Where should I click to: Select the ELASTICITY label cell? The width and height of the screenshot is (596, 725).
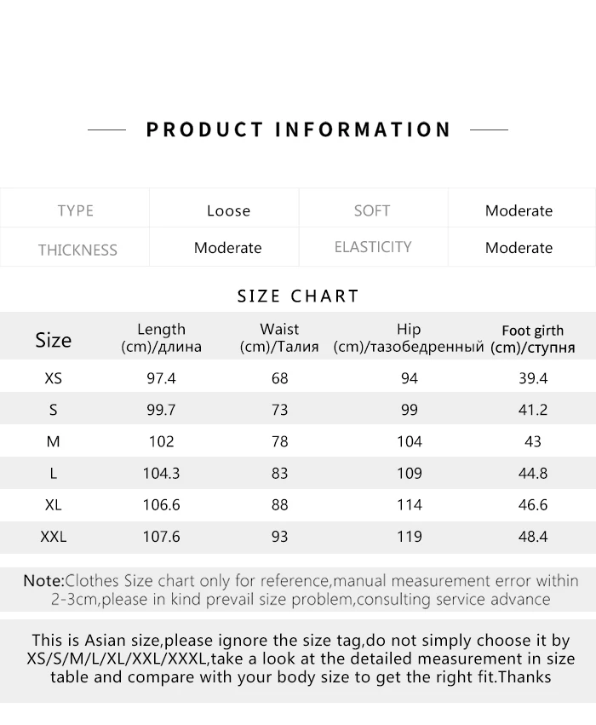point(373,247)
